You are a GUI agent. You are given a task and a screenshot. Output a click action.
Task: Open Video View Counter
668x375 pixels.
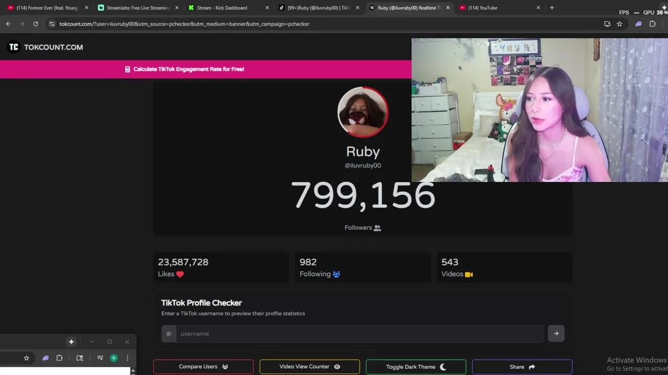(309, 367)
